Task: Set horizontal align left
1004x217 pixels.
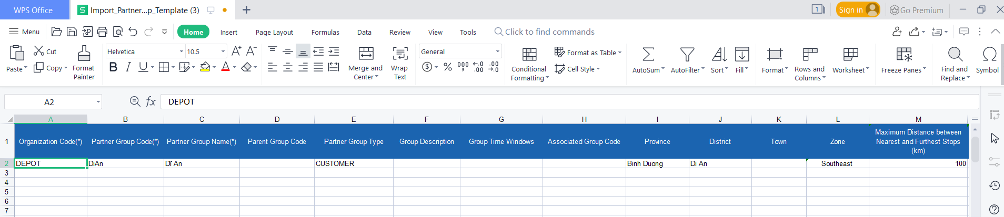Action: pos(272,67)
